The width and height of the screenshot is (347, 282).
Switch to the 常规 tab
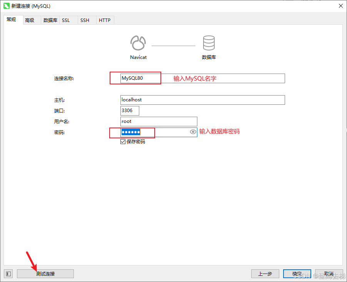click(13, 20)
